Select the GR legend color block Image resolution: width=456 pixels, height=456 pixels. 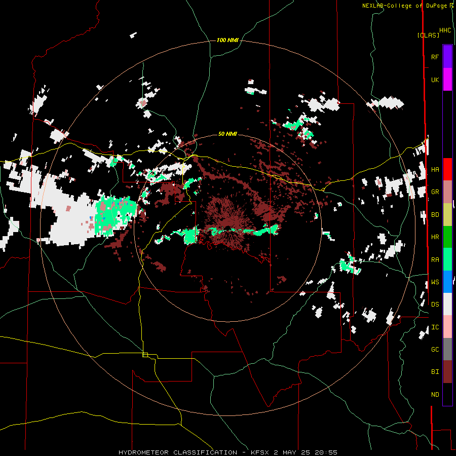tap(447, 192)
